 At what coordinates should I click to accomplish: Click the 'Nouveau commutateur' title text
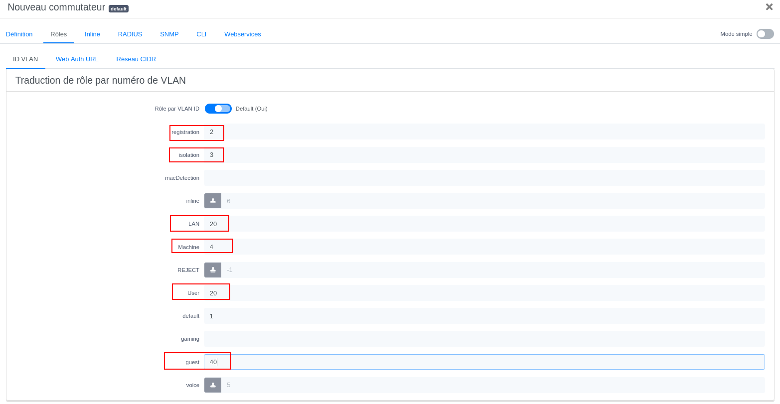[56, 7]
